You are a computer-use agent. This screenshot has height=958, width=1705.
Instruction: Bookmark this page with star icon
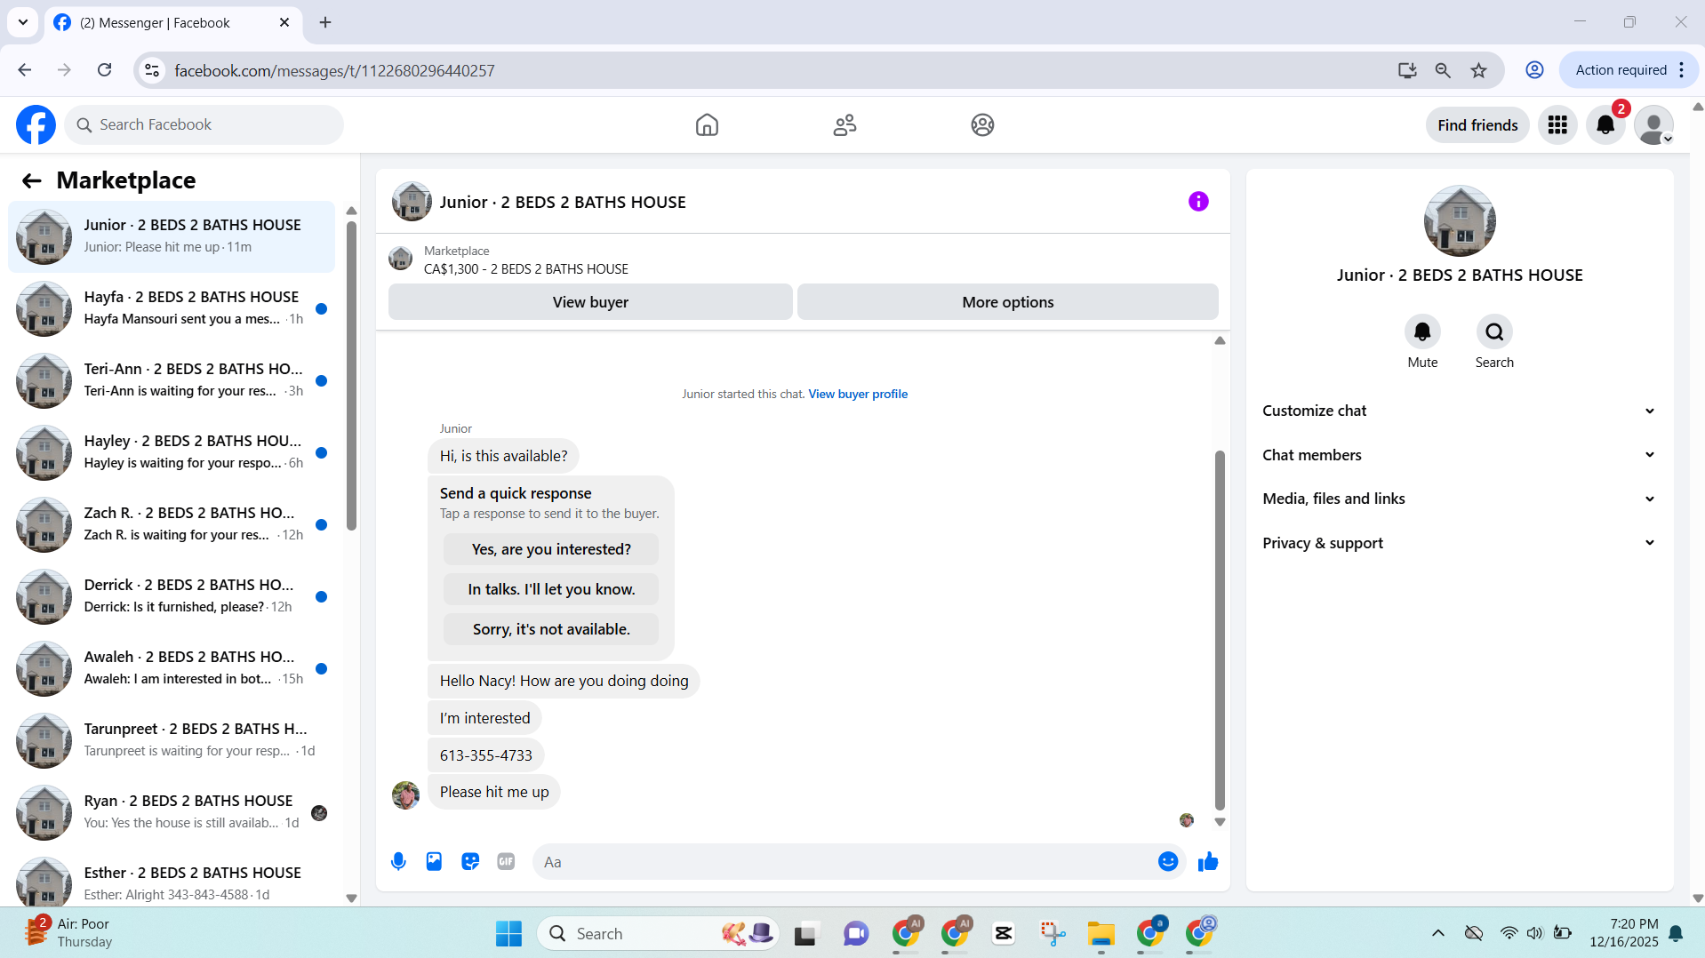tap(1478, 70)
